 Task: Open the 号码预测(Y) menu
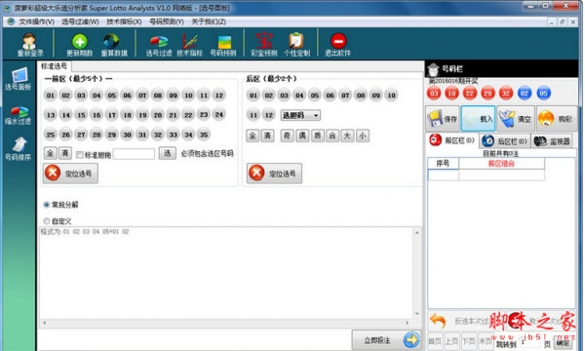point(167,21)
